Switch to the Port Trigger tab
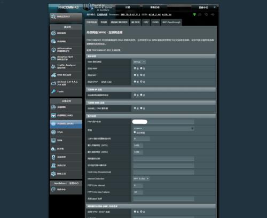The image size is (267, 218). click(119, 22)
